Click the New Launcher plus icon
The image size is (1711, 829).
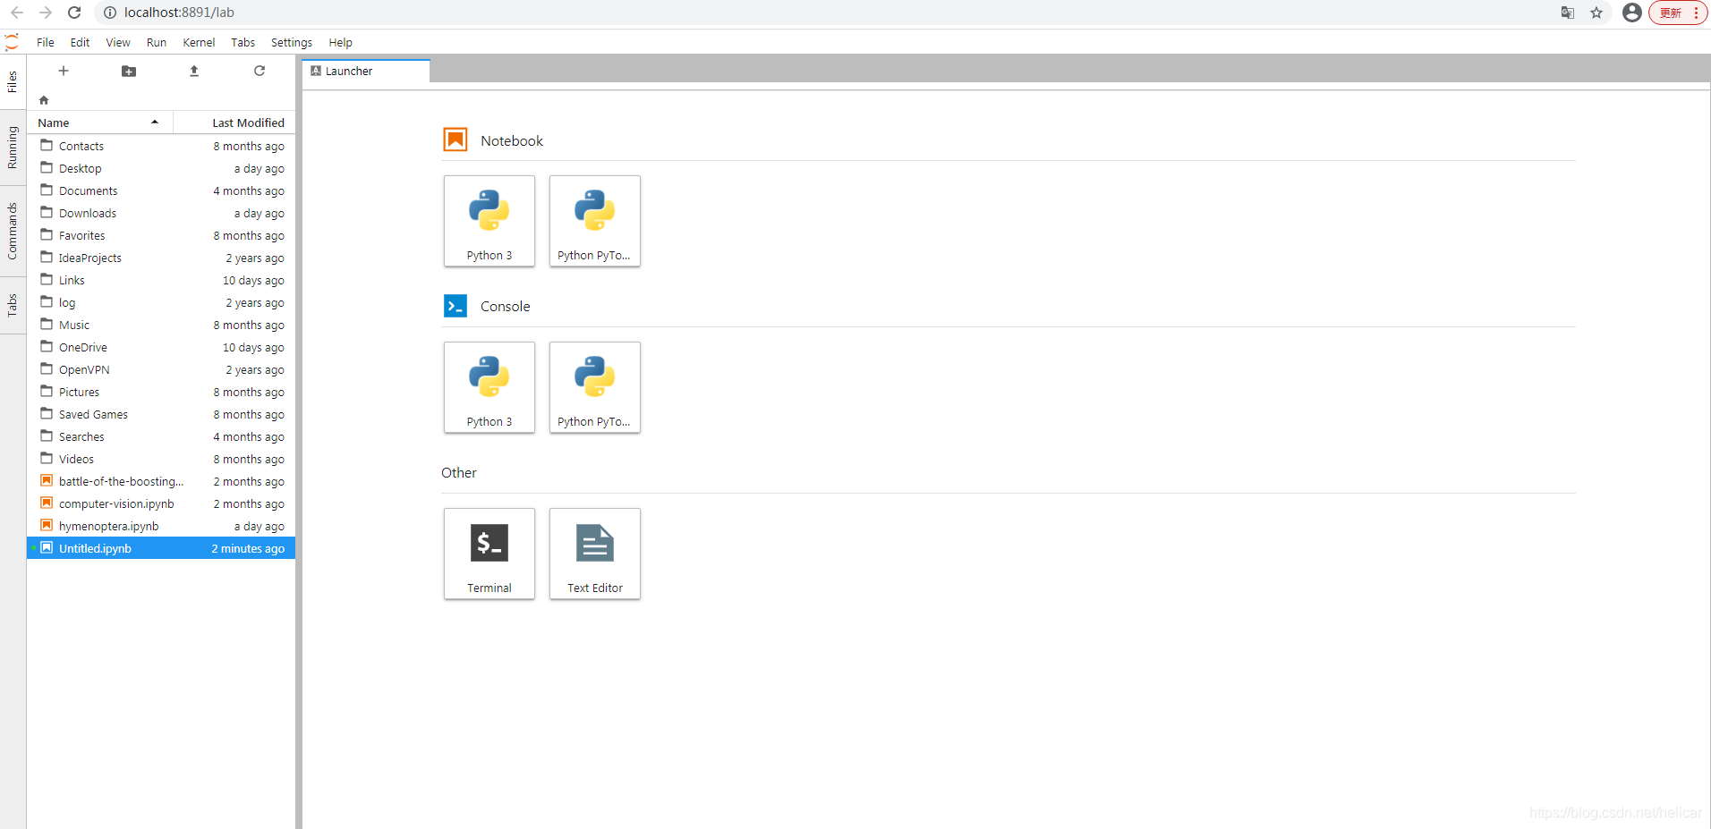click(64, 71)
